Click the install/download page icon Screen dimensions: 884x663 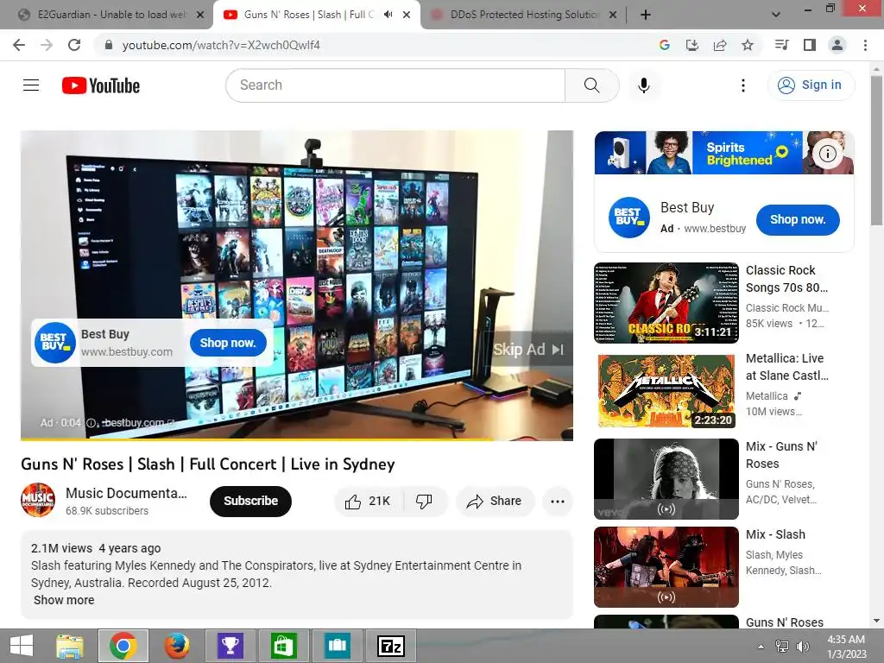[x=691, y=45]
